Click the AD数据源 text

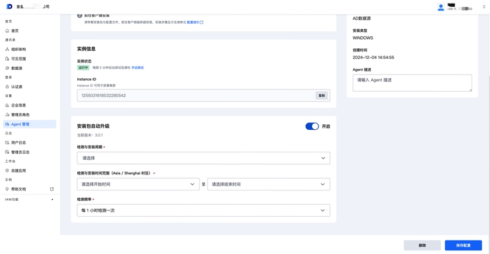coord(361,18)
